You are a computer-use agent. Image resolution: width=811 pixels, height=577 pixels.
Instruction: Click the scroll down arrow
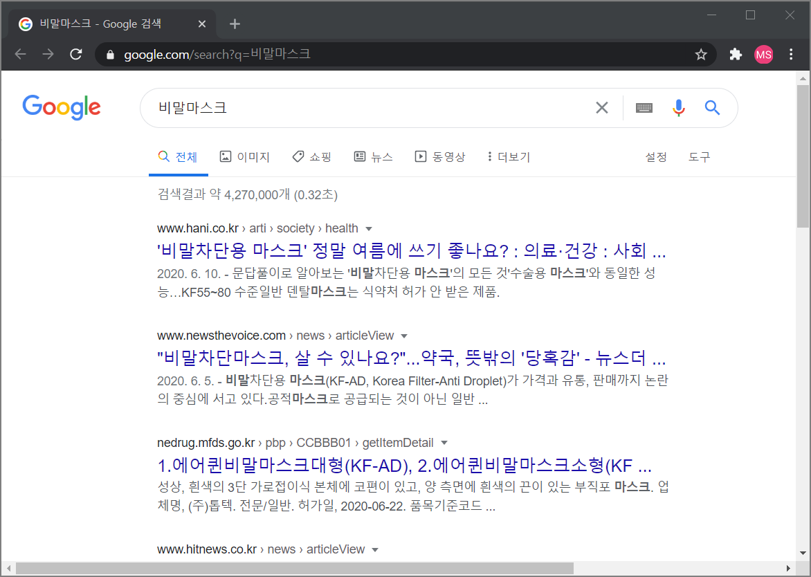(803, 553)
